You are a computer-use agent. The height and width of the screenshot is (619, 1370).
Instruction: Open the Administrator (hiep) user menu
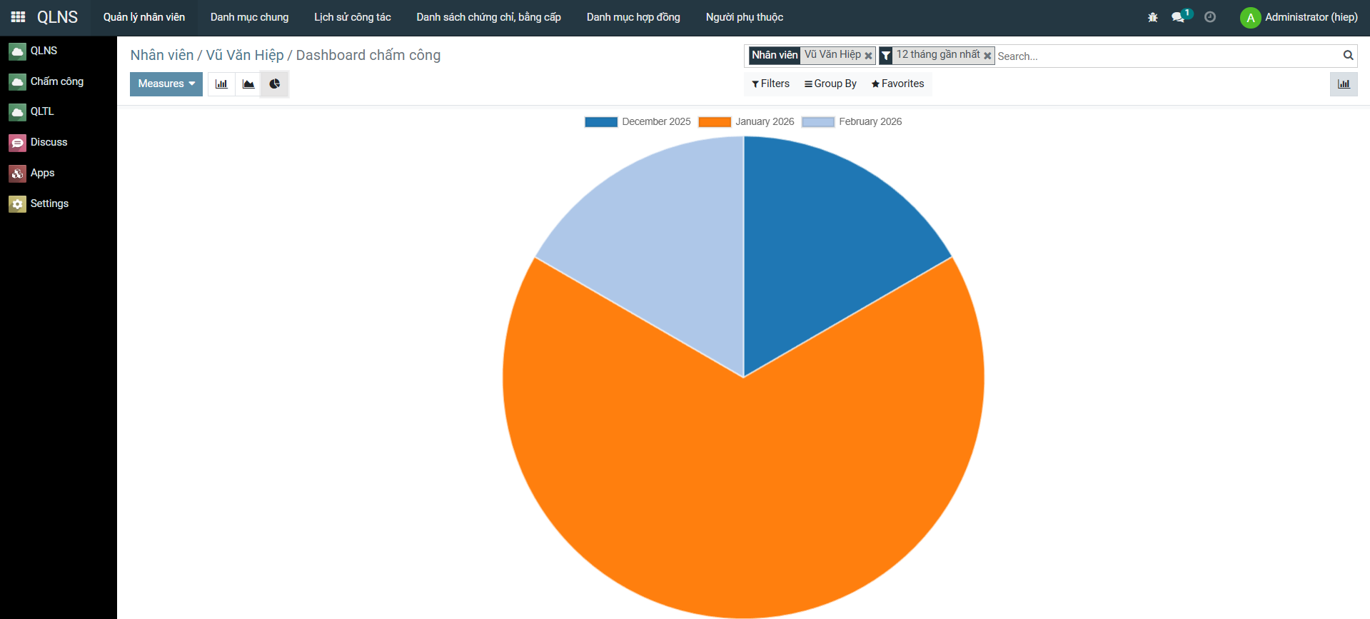[1299, 17]
